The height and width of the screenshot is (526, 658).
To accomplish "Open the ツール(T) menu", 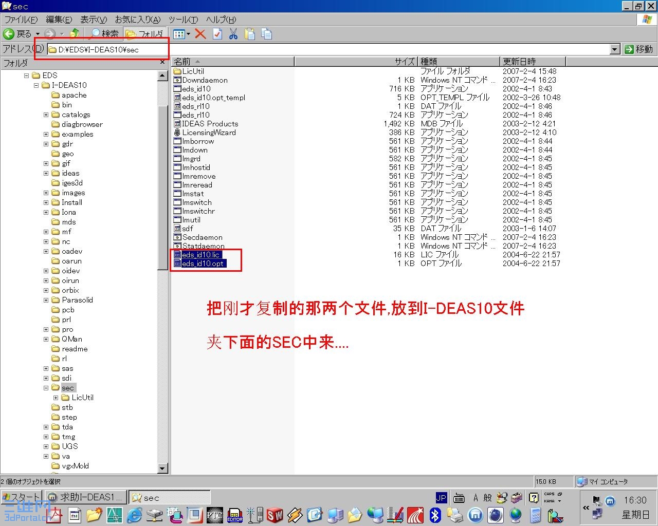I will point(183,20).
